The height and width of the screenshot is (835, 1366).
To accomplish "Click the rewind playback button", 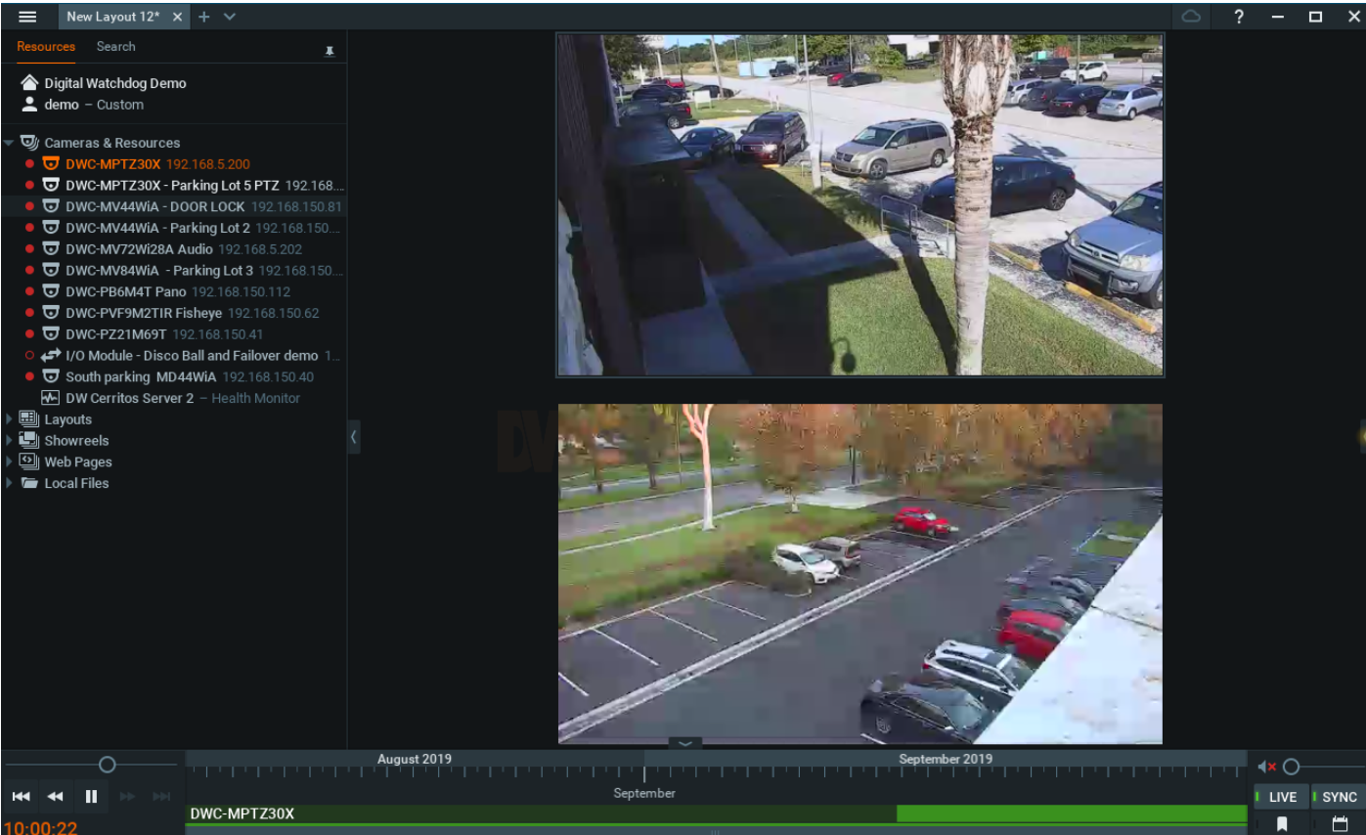I will point(56,797).
